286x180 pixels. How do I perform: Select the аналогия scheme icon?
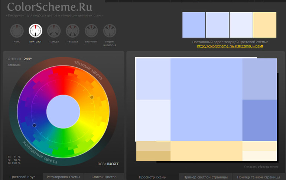91,30
